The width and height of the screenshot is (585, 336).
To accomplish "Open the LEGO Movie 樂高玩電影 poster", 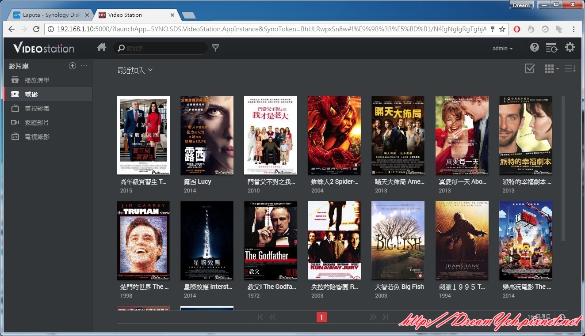I will click(526, 241).
